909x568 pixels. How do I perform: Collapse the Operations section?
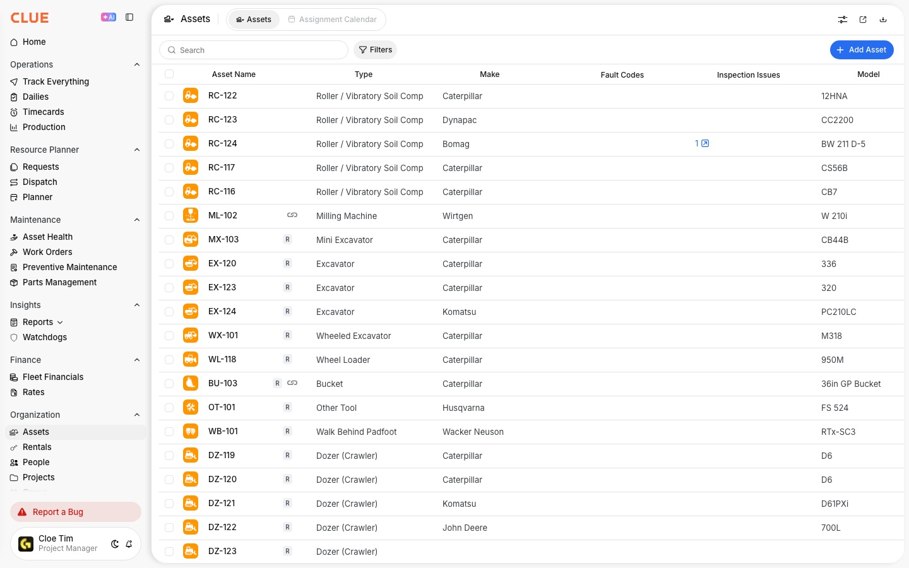pos(137,64)
